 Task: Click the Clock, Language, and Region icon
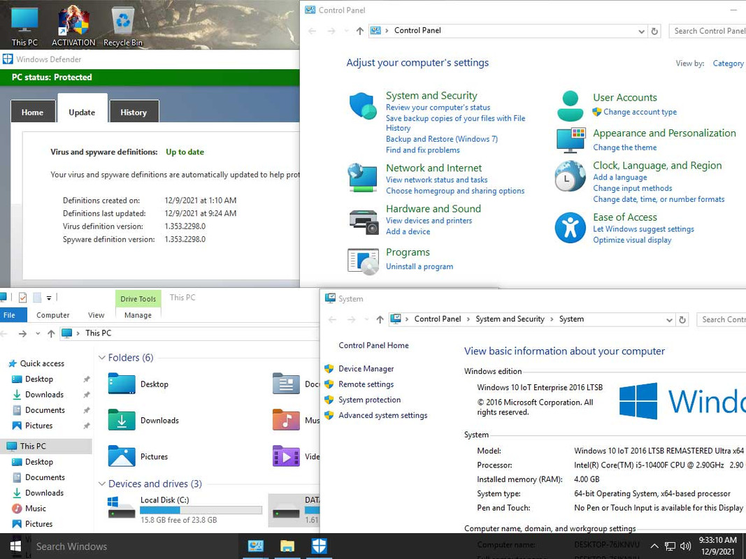pyautogui.click(x=570, y=176)
